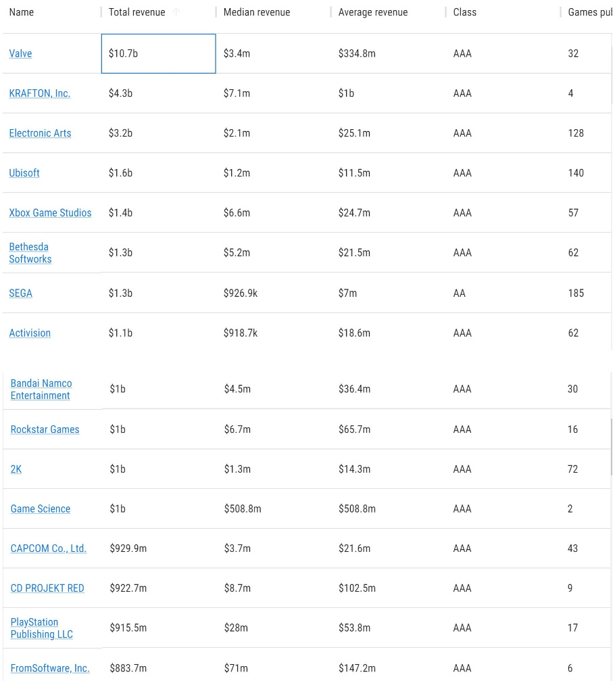The height and width of the screenshot is (681, 613).
Task: Open the PlayStation Publishing LLC link
Action: point(41,628)
